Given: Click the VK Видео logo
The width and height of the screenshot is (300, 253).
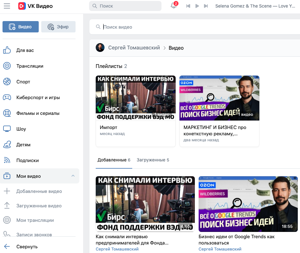Looking at the screenshot, I should tap(35, 6).
